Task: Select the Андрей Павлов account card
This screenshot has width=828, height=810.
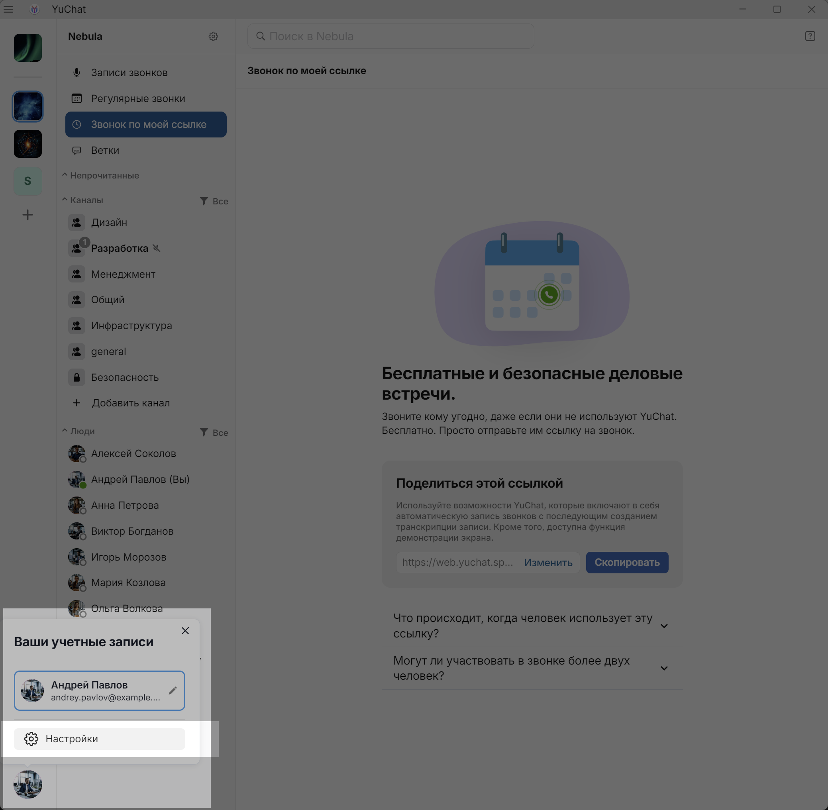Action: tap(100, 691)
